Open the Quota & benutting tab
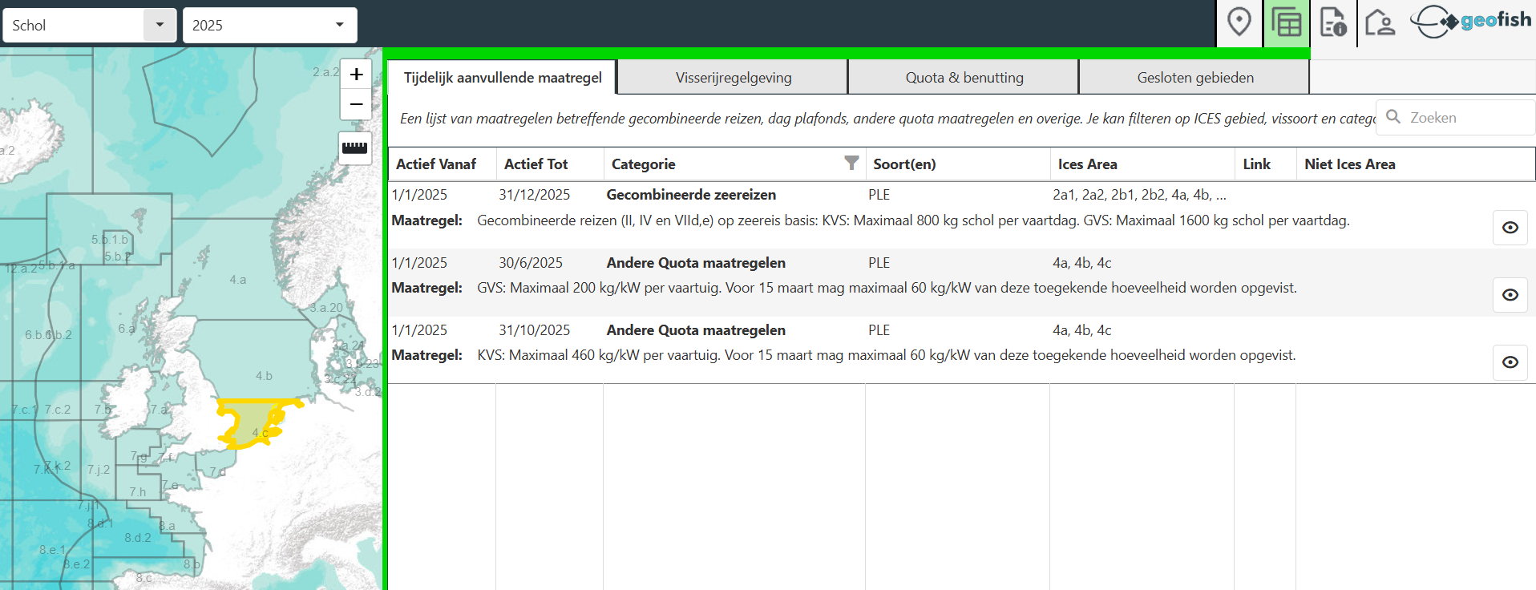The height and width of the screenshot is (590, 1536). click(964, 78)
